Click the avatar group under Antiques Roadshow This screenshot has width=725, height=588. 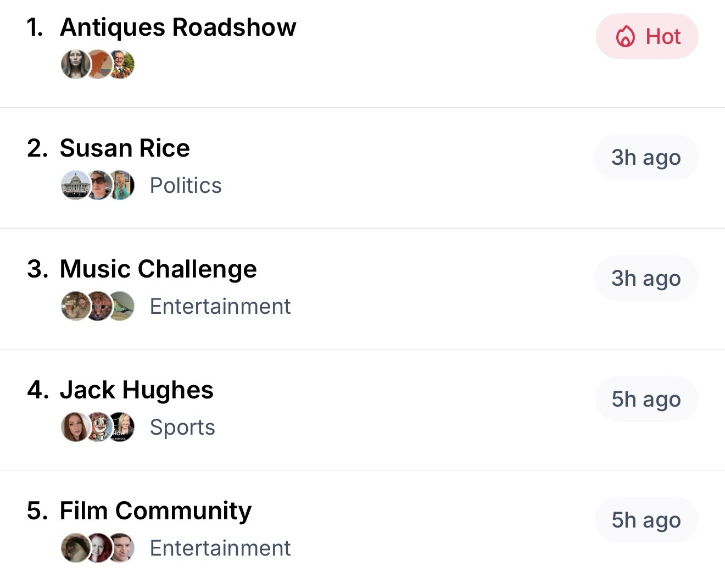[x=98, y=65]
